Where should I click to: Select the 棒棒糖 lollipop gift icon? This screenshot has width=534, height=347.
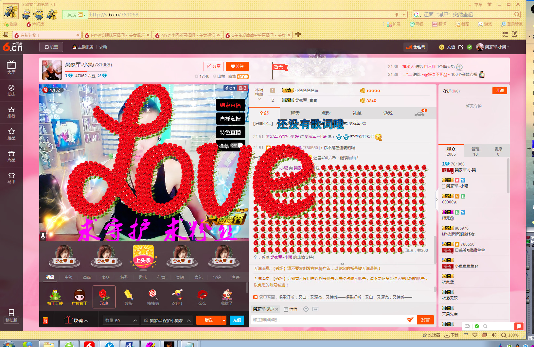pos(153,297)
